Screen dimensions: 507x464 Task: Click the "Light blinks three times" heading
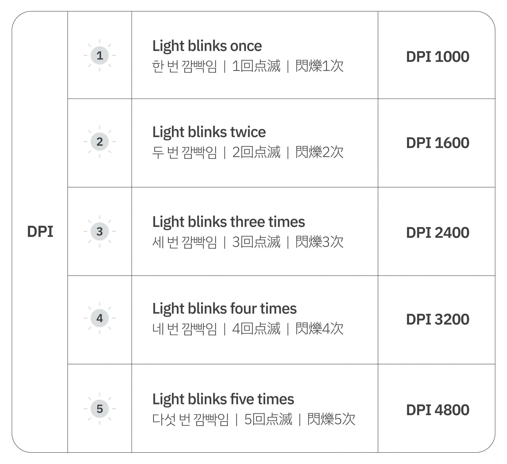pos(228,222)
